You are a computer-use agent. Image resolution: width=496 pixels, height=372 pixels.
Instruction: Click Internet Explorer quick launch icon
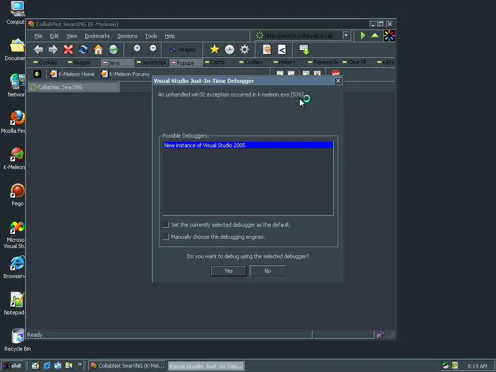[x=47, y=366]
